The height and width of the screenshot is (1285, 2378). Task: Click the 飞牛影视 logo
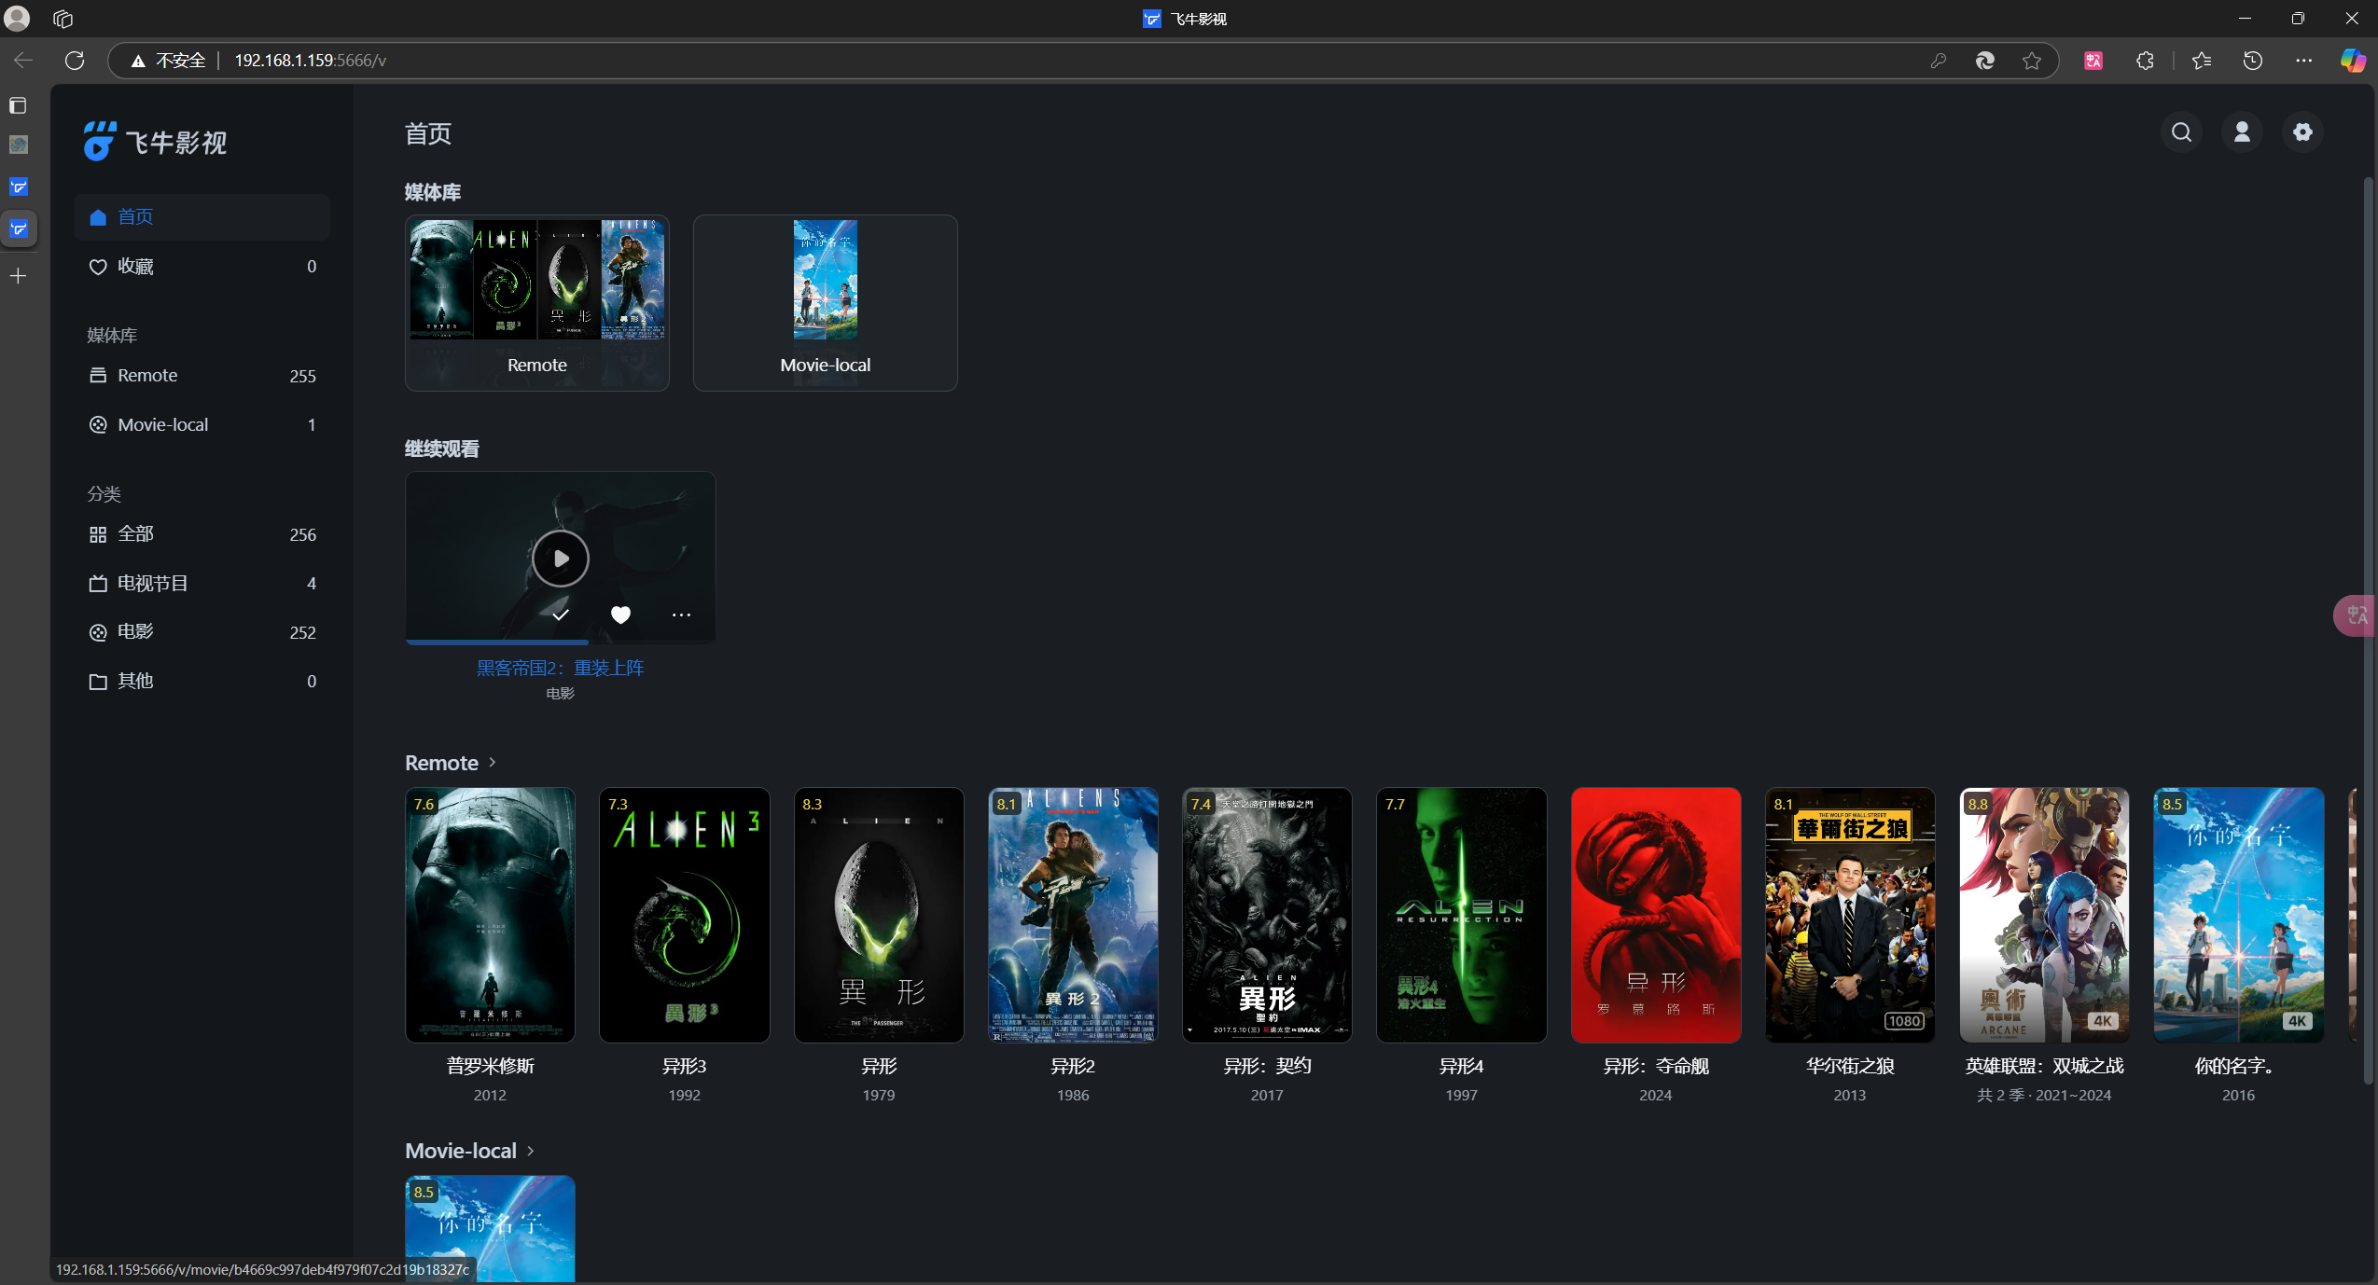click(155, 142)
